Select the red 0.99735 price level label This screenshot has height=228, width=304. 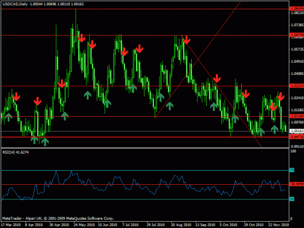[x=297, y=137]
